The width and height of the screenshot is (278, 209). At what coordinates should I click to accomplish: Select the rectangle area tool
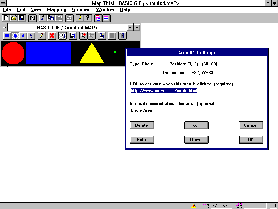7,36
